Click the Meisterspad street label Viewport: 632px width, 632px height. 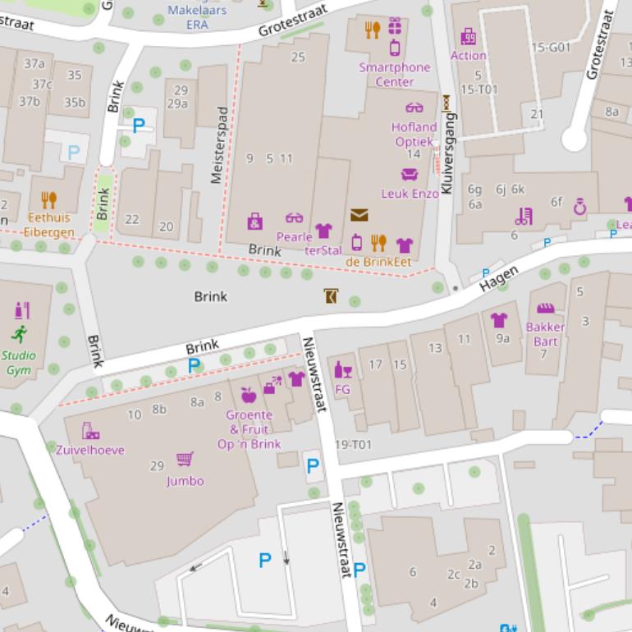218,145
